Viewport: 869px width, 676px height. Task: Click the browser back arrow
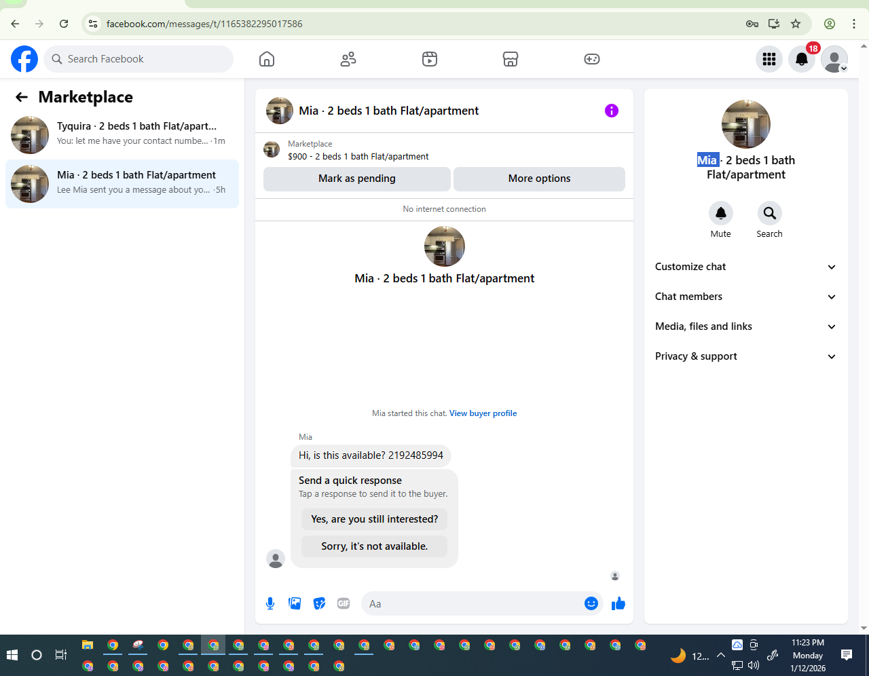pyautogui.click(x=15, y=24)
